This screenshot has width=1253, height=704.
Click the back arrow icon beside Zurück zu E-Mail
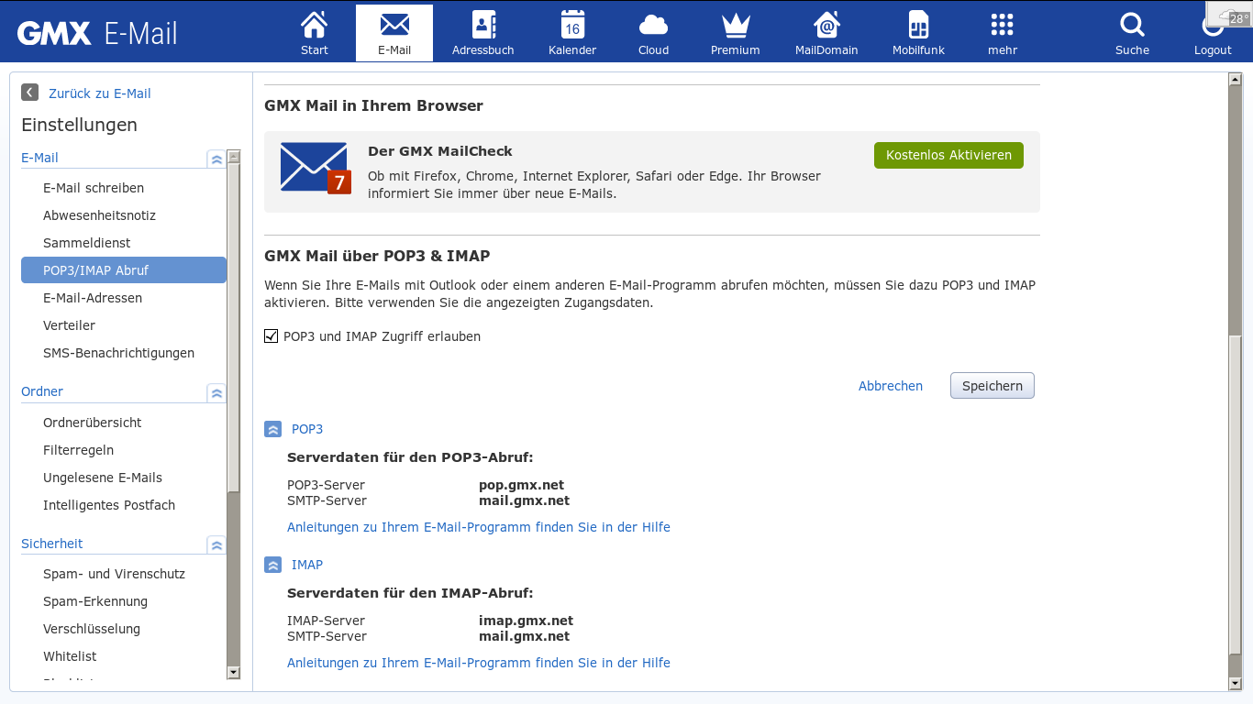tap(30, 93)
